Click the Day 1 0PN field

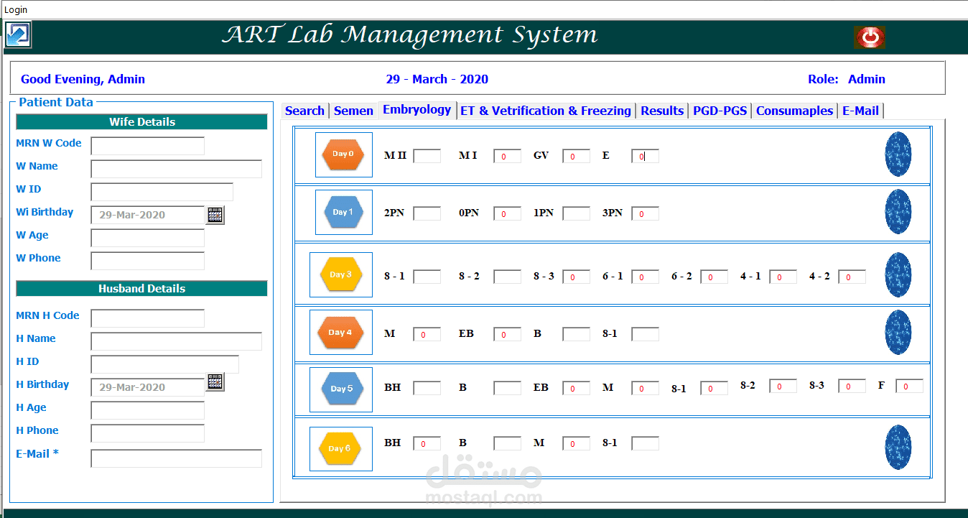508,213
